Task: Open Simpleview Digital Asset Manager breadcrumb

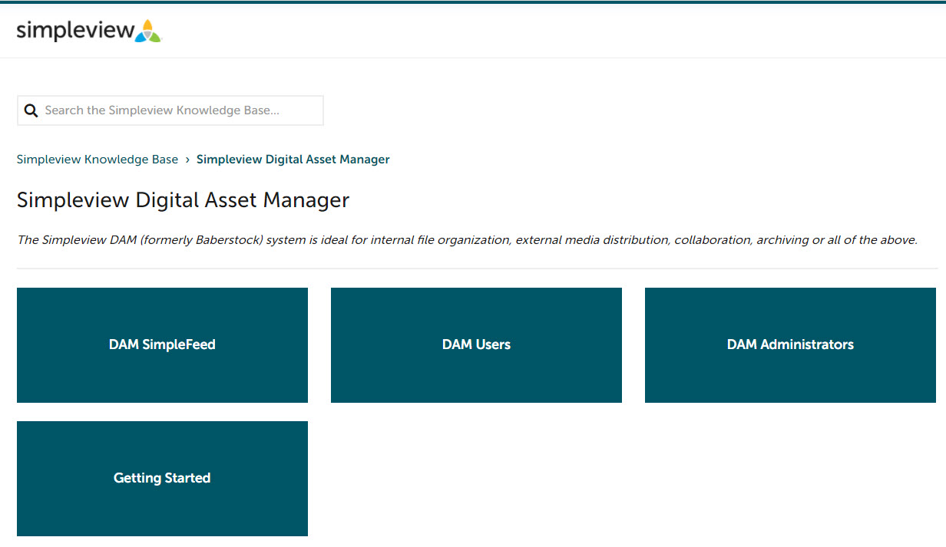Action: coord(293,160)
